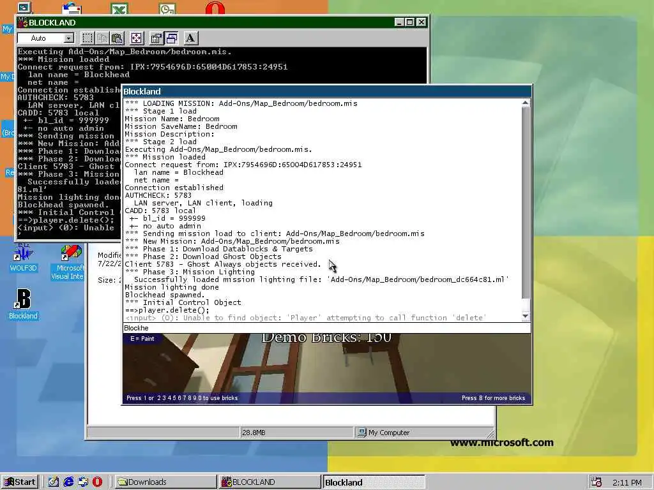Click the 'unable to find object' error line
Viewport: 654px width, 490px height.
[306, 318]
